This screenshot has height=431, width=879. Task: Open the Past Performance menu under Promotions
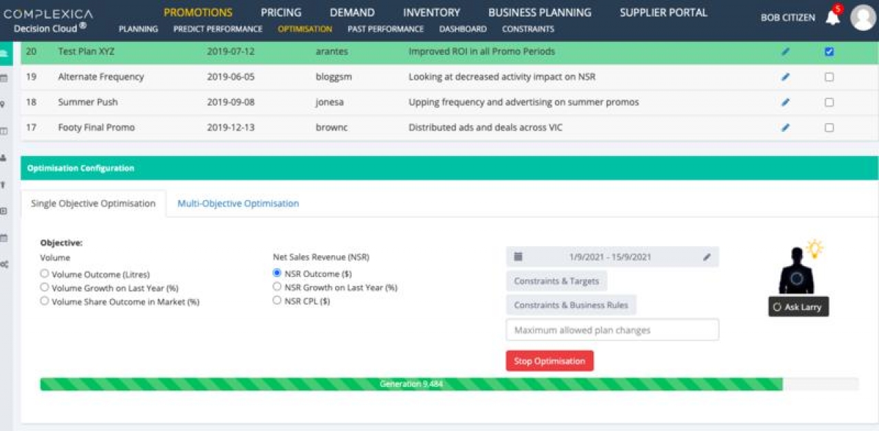tap(385, 29)
